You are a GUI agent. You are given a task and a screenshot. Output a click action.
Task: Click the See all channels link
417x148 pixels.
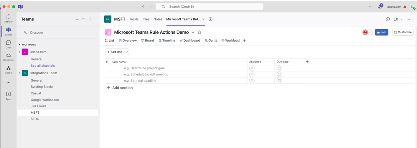(x=43, y=66)
